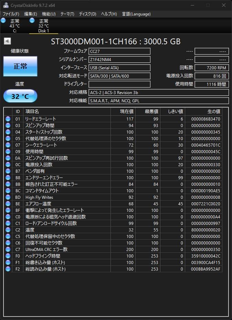Click the 項目名 column header
The height and width of the screenshot is (320, 232).
coord(67,112)
